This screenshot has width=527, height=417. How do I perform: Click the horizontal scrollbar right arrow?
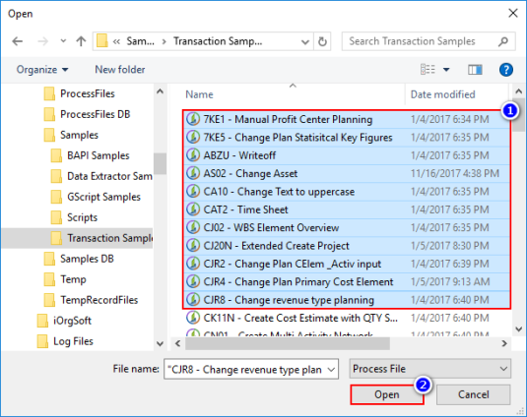(x=503, y=343)
